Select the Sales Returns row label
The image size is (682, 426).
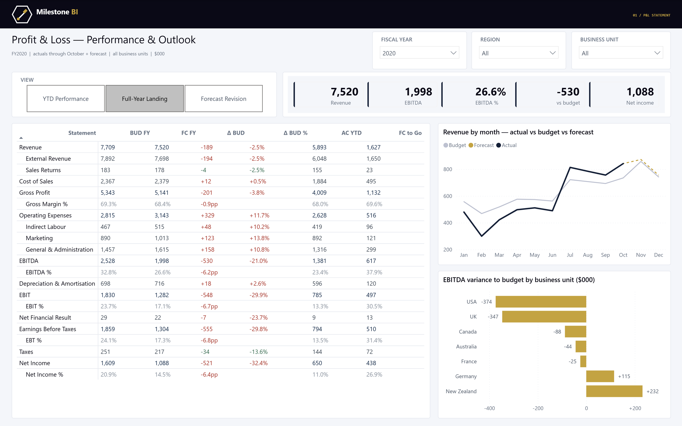[43, 170]
